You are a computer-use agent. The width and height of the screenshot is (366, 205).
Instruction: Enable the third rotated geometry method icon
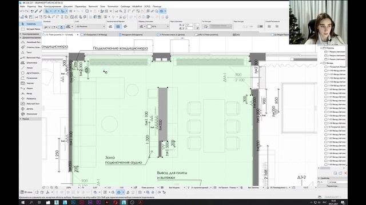(125, 27)
